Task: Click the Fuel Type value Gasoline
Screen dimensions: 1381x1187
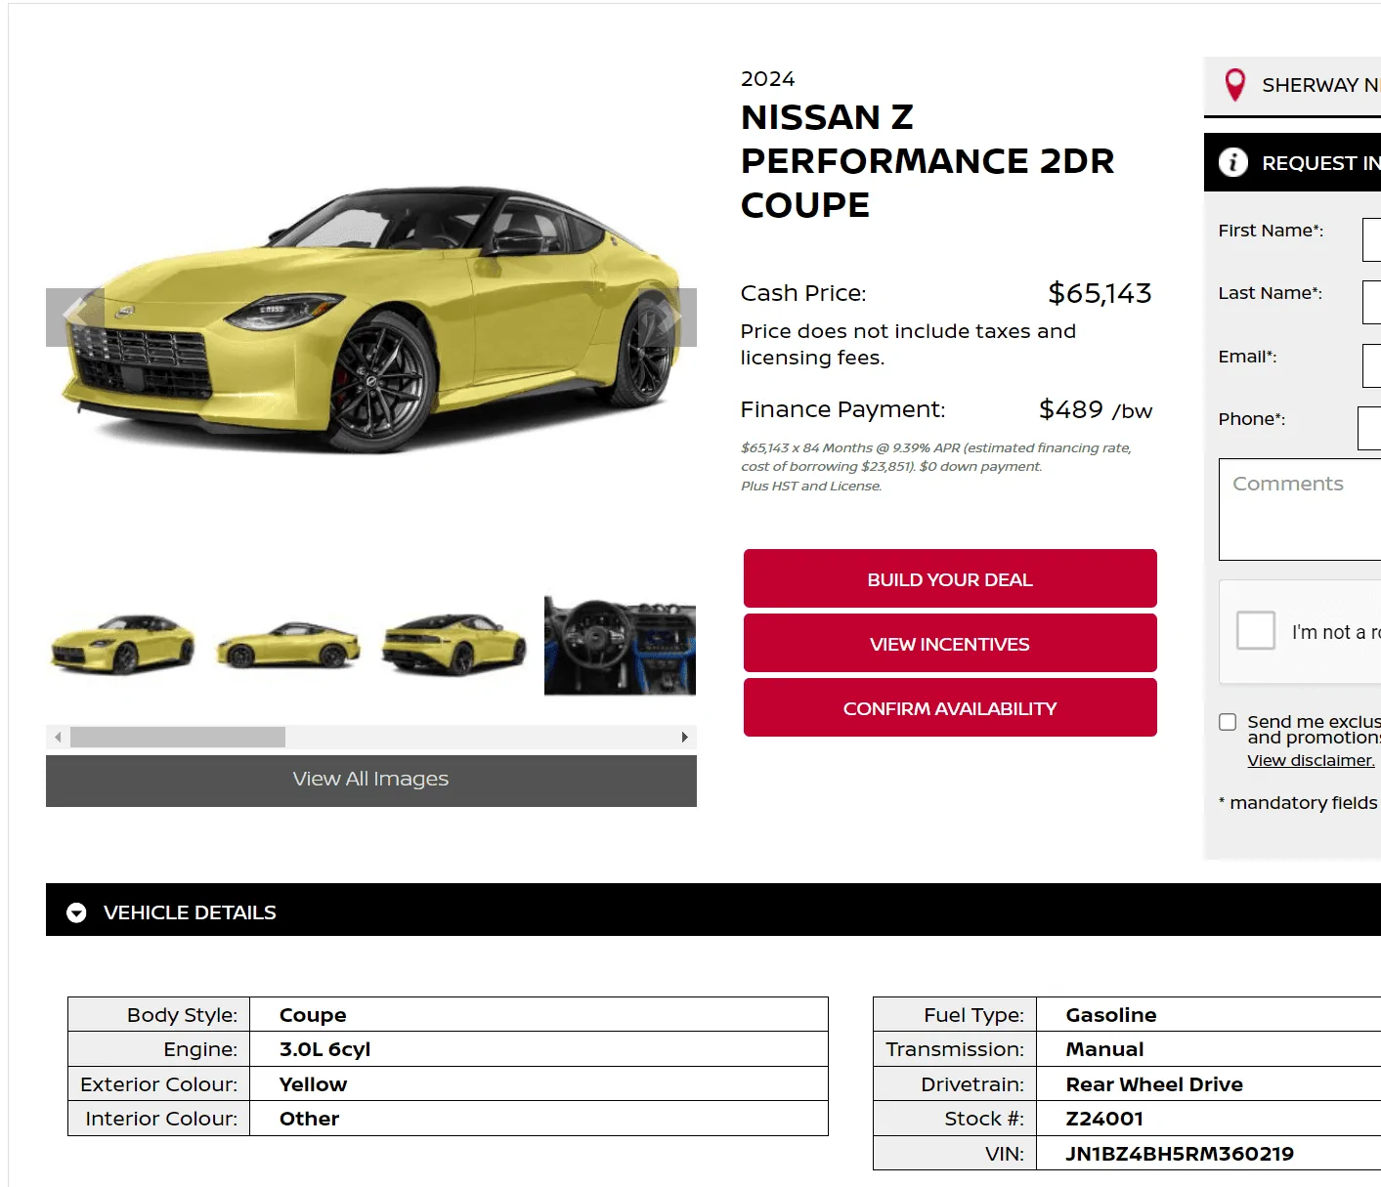Action: (1111, 1015)
